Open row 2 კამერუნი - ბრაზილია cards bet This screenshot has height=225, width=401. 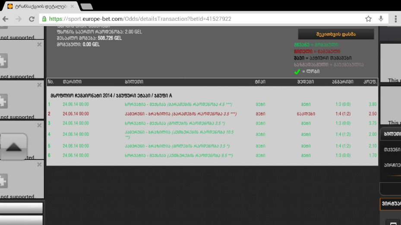181,114
